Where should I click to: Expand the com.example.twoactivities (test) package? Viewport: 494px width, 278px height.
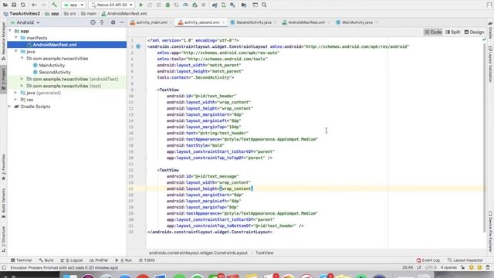[22, 86]
